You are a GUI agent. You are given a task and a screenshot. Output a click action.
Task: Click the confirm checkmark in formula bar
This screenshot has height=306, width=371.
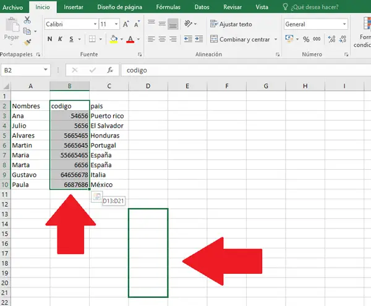pyautogui.click(x=93, y=70)
